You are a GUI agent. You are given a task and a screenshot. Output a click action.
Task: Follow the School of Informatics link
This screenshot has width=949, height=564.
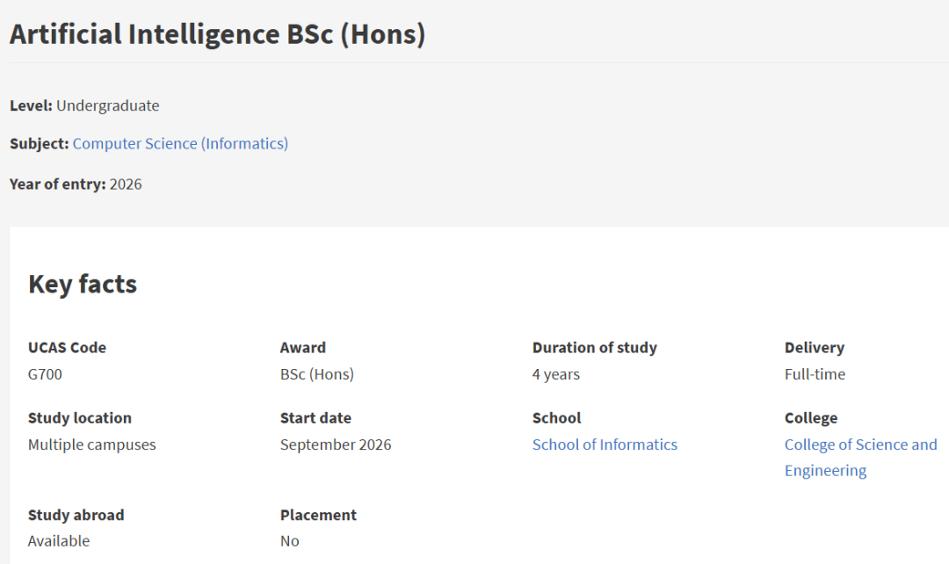coord(605,445)
